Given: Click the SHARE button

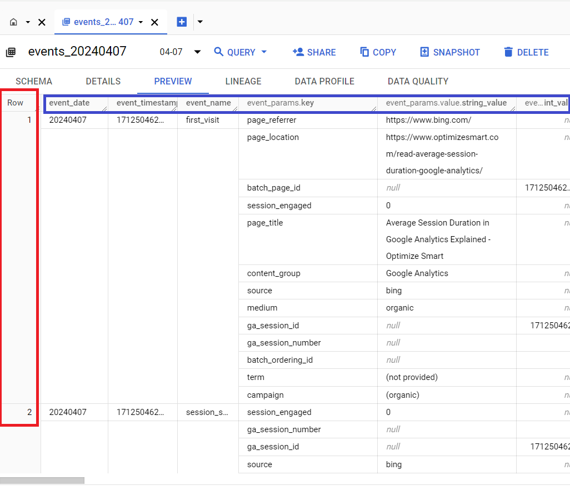Looking at the screenshot, I should [x=314, y=52].
